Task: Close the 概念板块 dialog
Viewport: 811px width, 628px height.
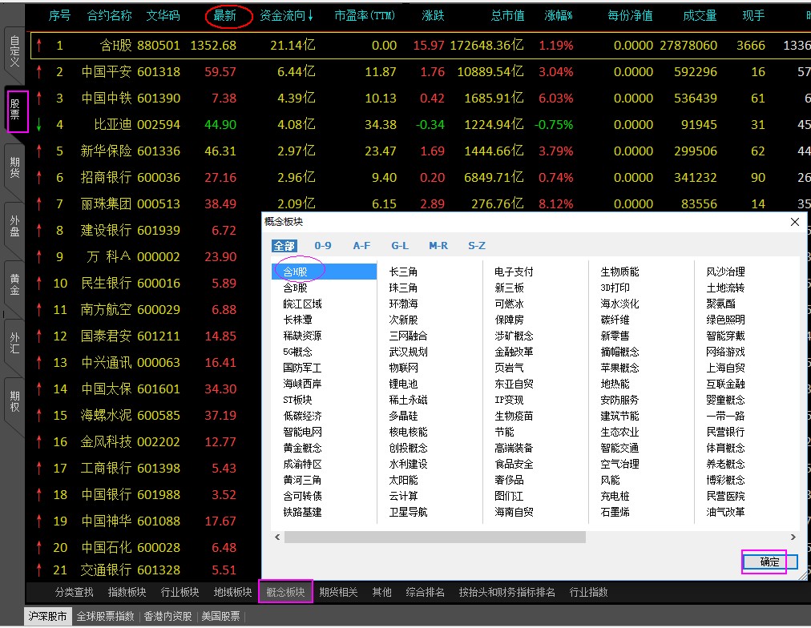Action: point(795,222)
